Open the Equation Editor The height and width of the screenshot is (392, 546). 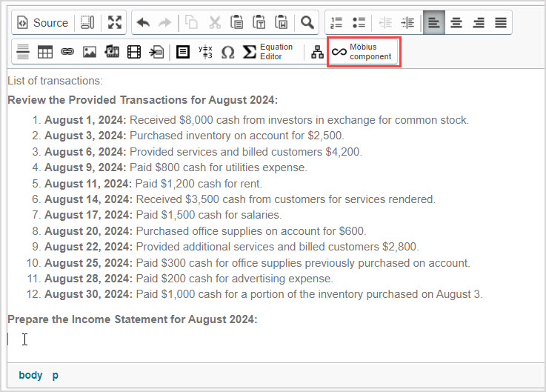[268, 52]
